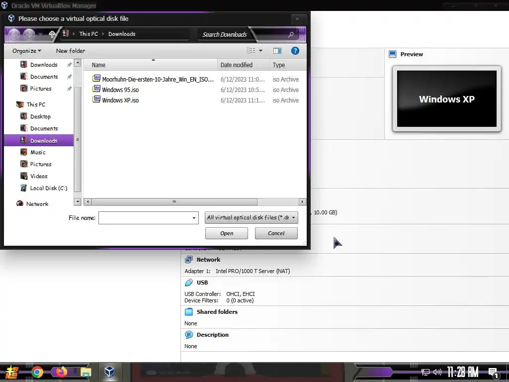Select Desktop under This PC
The width and height of the screenshot is (509, 382).
pos(40,116)
